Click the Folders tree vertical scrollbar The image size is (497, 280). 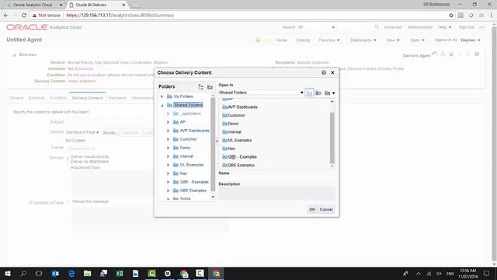(x=213, y=145)
